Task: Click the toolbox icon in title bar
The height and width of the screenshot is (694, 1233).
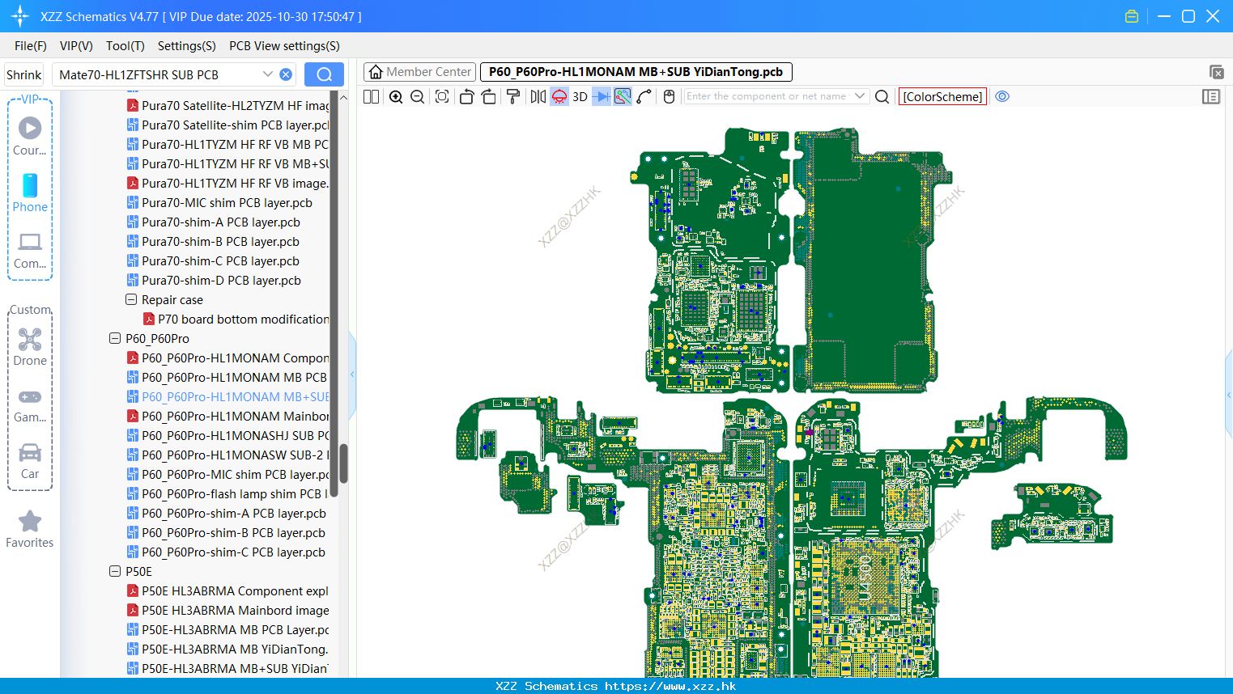Action: click(x=1132, y=16)
